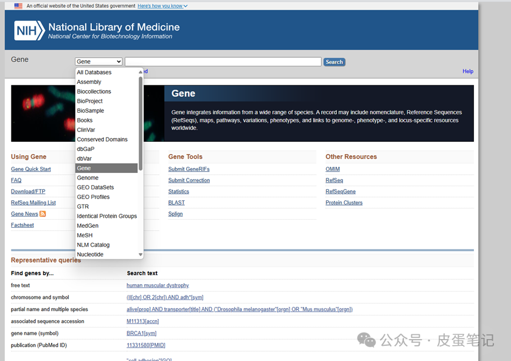Click Submit GeneRIFs link
The image size is (511, 361).
(x=189, y=169)
